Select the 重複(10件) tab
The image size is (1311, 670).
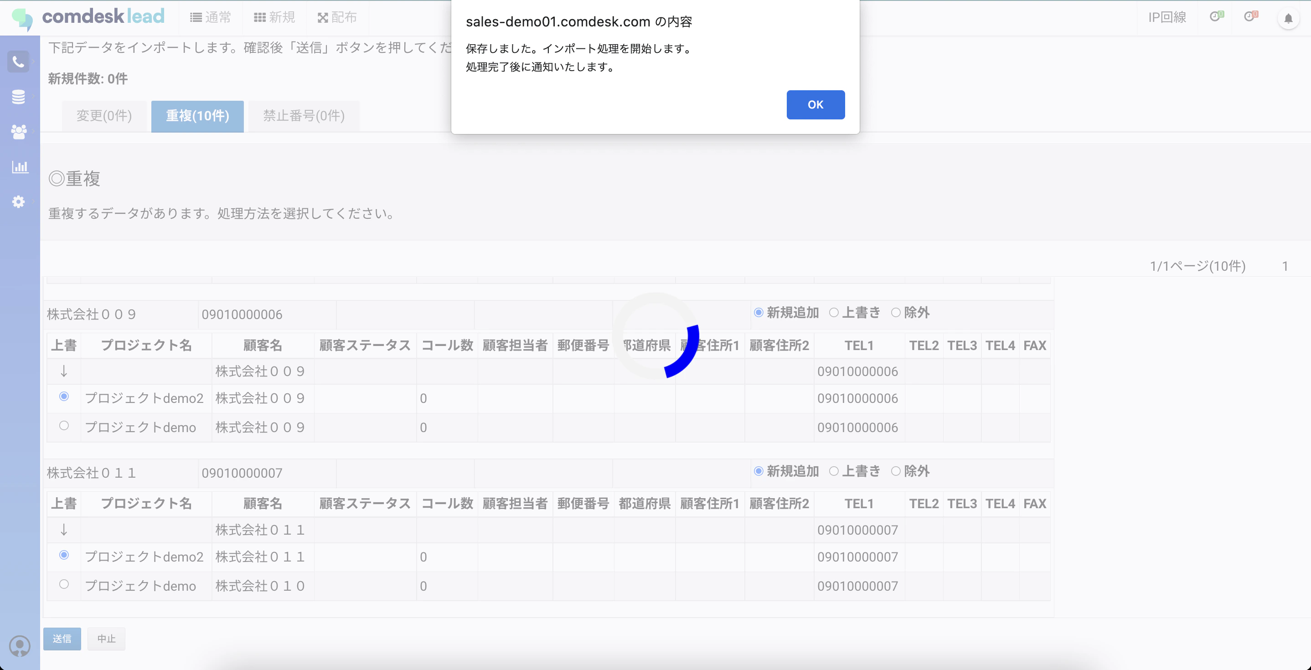click(x=197, y=116)
